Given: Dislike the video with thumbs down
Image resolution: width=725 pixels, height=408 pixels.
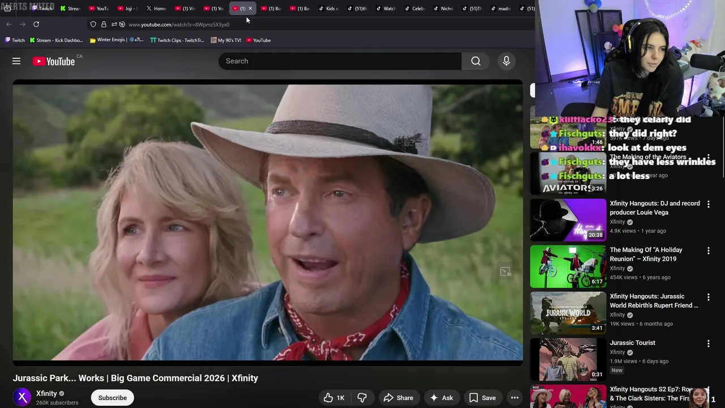Looking at the screenshot, I should tap(362, 398).
